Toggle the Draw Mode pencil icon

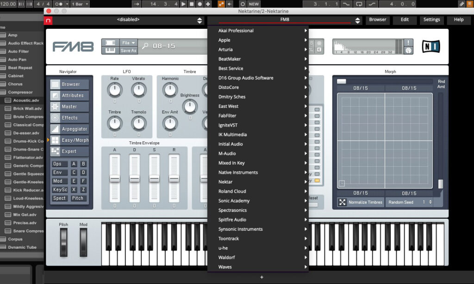(x=462, y=4)
